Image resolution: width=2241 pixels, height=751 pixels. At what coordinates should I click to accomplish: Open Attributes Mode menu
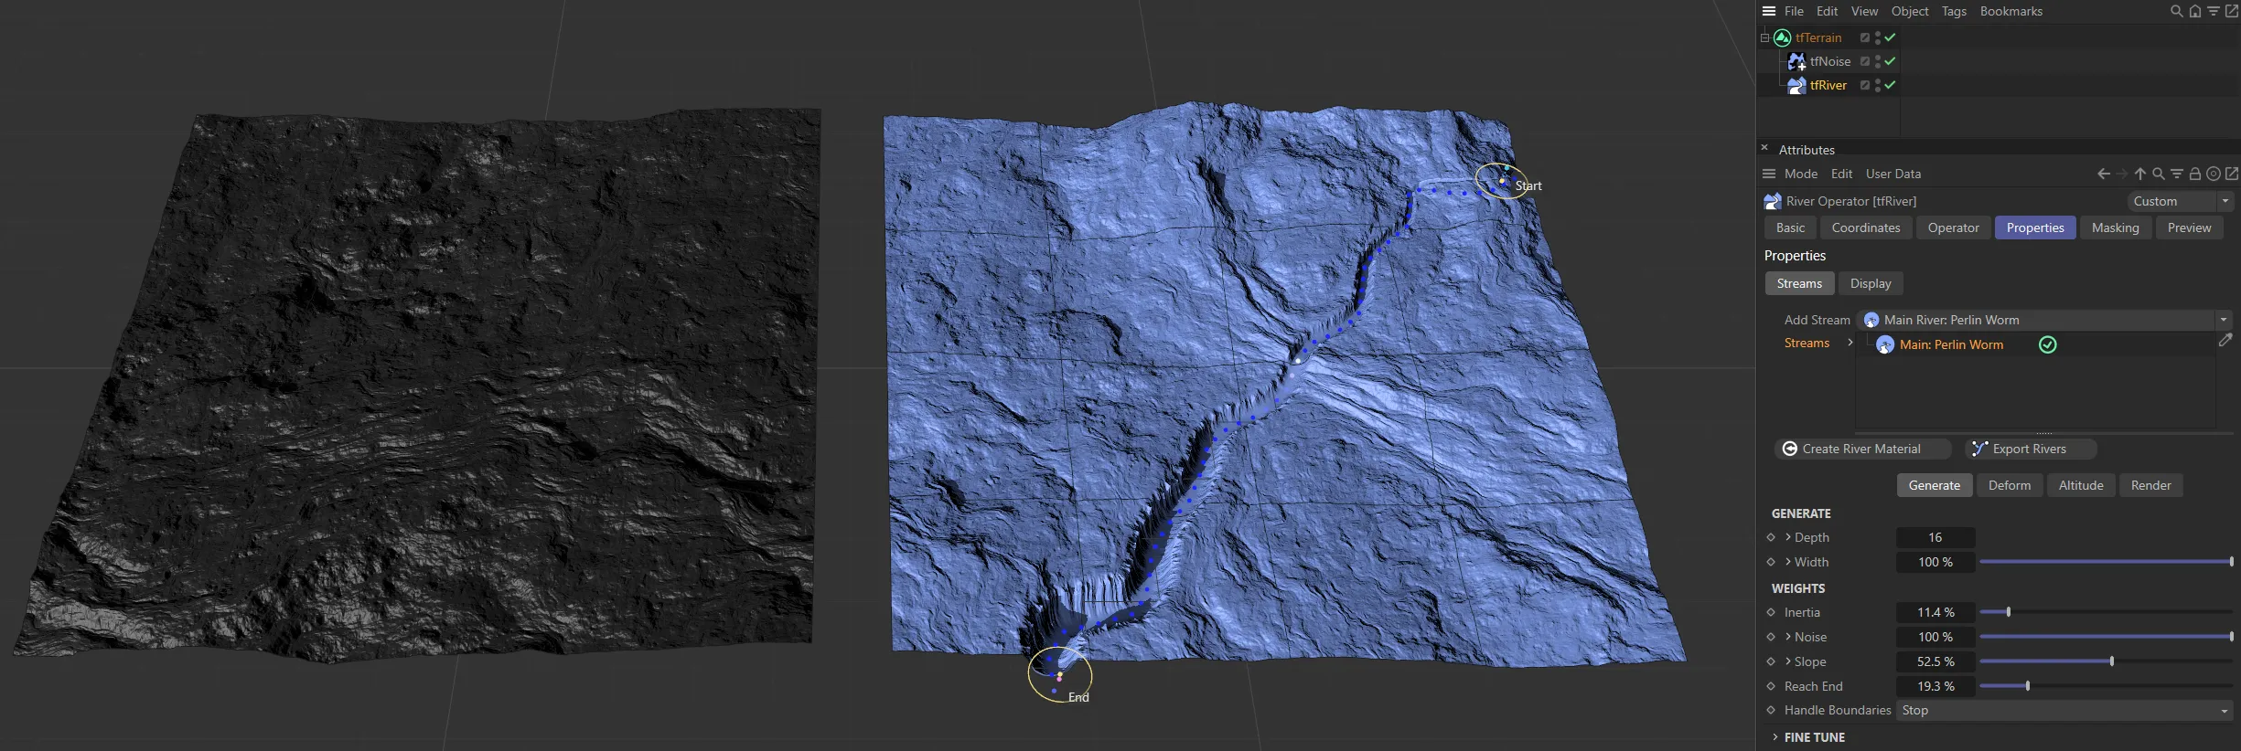pos(1800,174)
